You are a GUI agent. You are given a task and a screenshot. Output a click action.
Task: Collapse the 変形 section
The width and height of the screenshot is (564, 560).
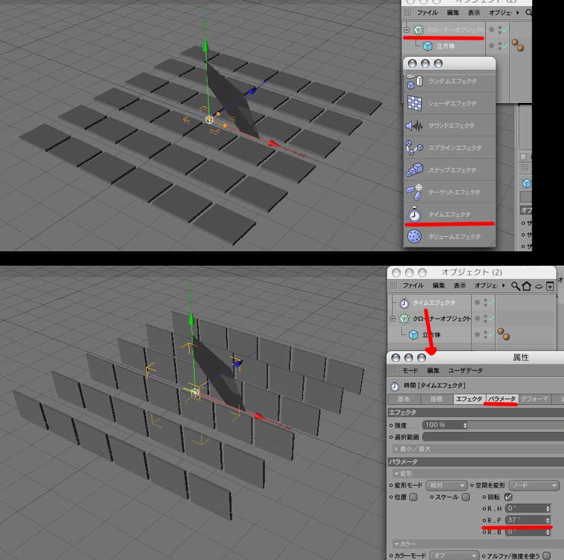tap(396, 474)
